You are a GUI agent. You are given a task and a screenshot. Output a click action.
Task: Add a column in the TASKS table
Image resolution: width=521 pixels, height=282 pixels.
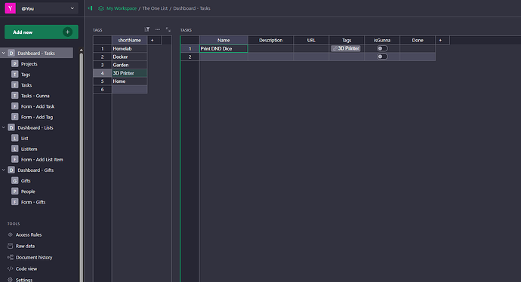pos(441,40)
